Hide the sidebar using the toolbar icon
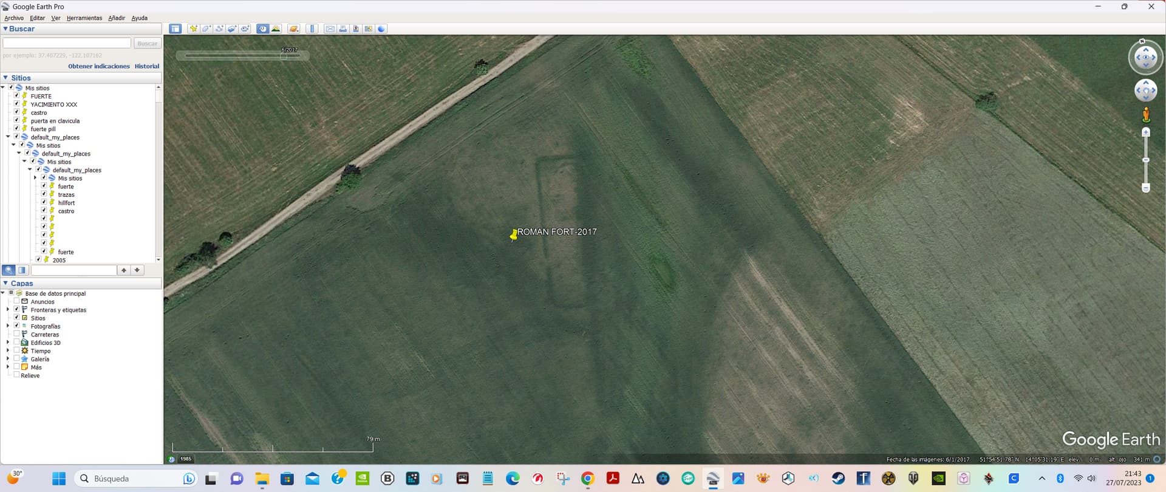This screenshot has height=492, width=1166. pyautogui.click(x=176, y=29)
